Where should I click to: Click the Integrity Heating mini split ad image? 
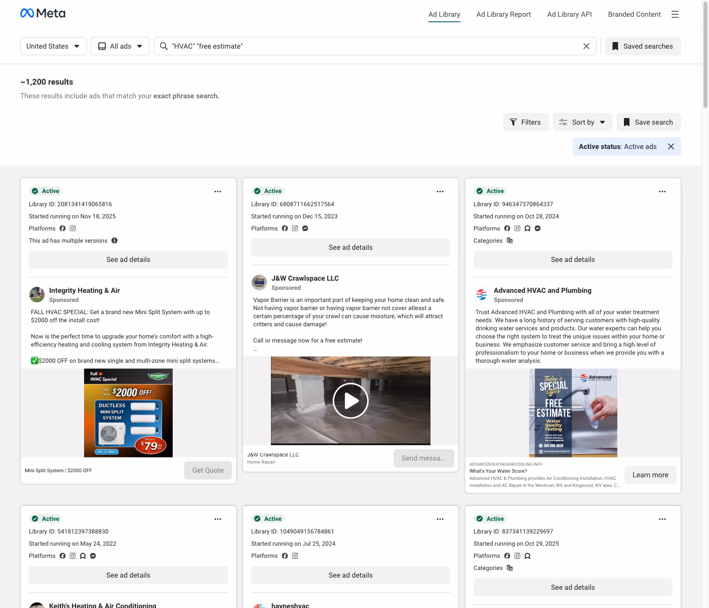click(x=128, y=413)
